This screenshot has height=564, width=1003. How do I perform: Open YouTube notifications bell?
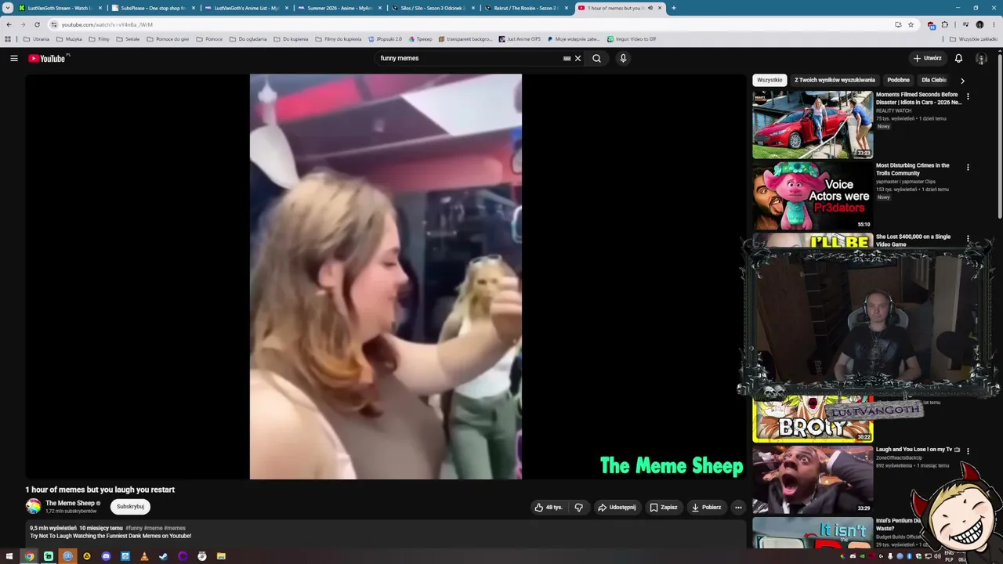click(x=958, y=58)
